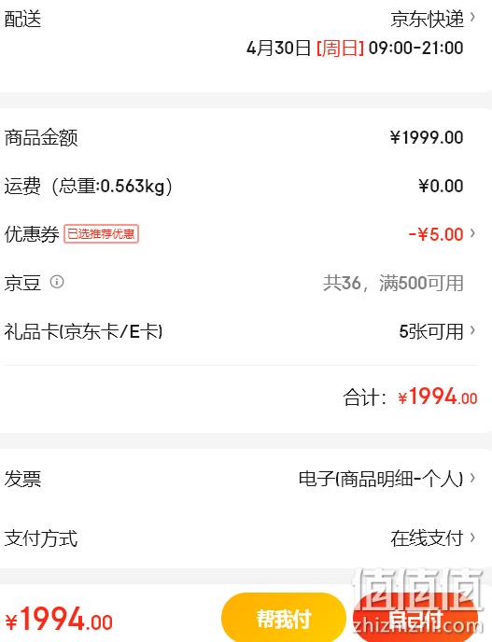Screen dimensions: 492x642
Task: Open gift card list via 5张可用 chevron
Action: [472, 330]
